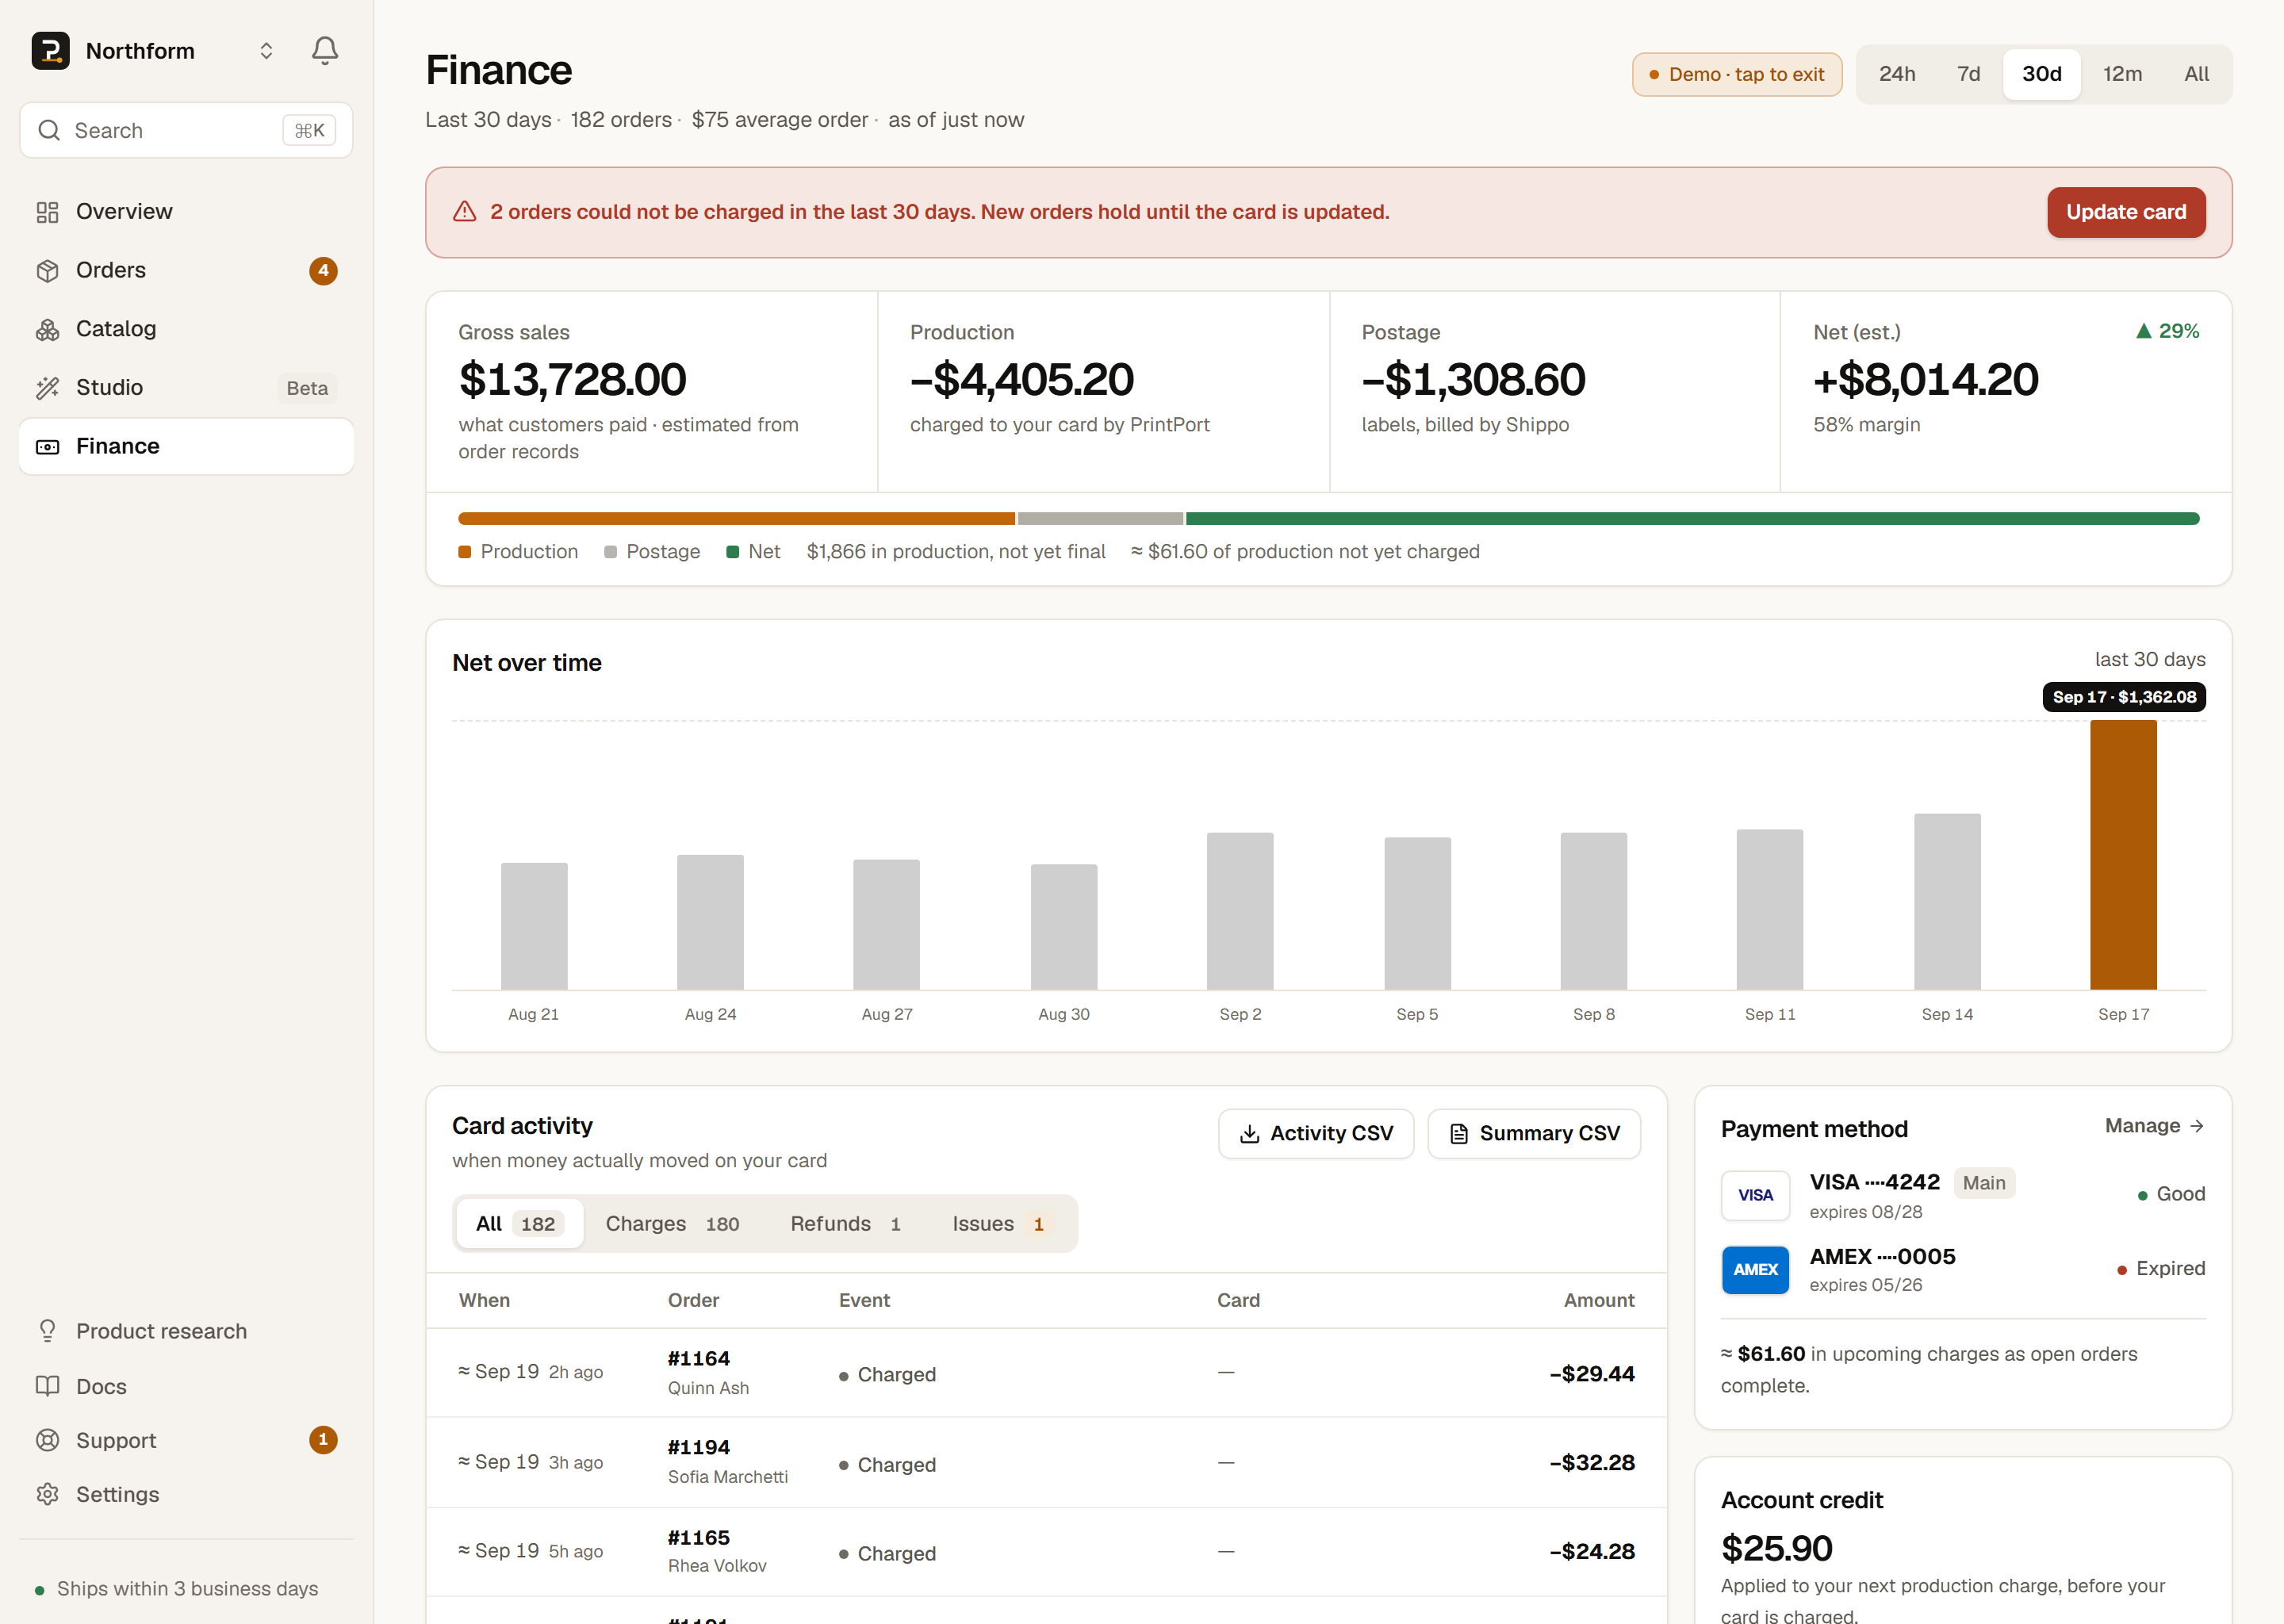The image size is (2284, 1624).
Task: Open Manage payment methods link
Action: [x=2154, y=1126]
